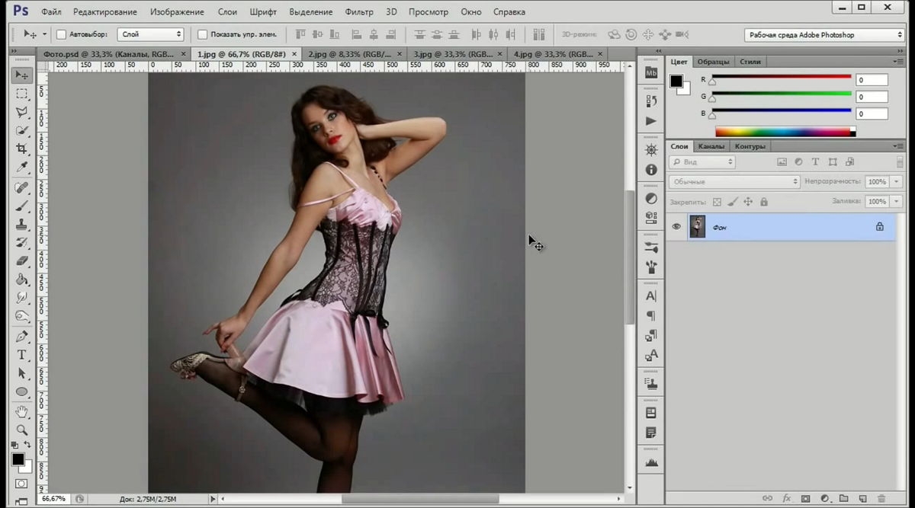Hide the Фон layer with eye icon
The width and height of the screenshot is (915, 508).
[x=676, y=226]
